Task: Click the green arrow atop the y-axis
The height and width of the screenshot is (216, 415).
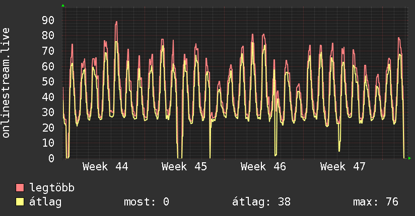Action: coord(63,6)
